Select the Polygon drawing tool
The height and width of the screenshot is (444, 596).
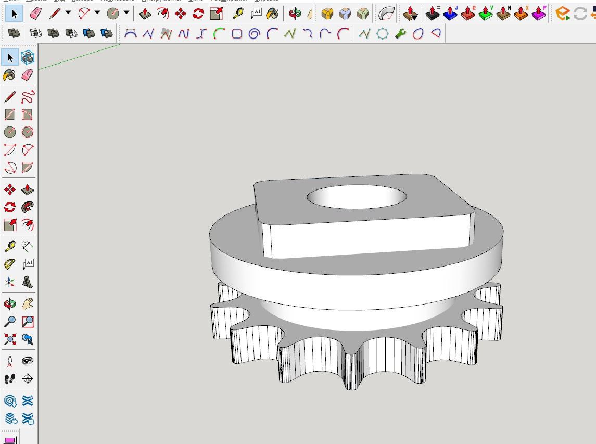point(28,132)
